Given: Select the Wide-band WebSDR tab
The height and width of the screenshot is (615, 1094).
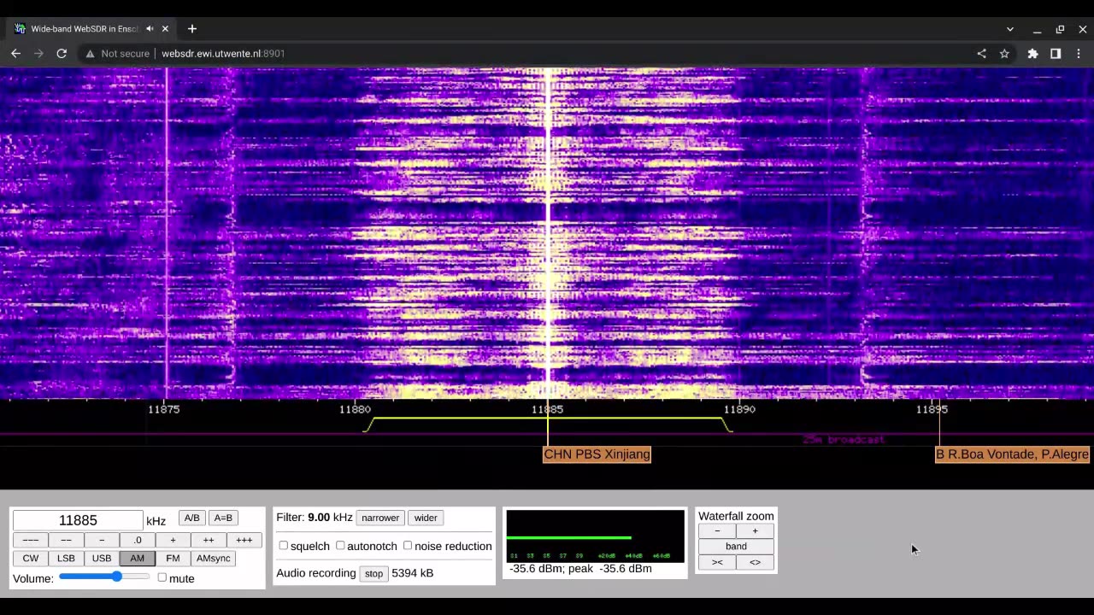Looking at the screenshot, I should pos(92,28).
